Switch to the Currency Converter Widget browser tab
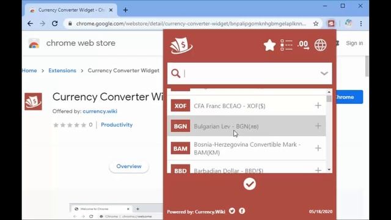 pyautogui.click(x=71, y=10)
